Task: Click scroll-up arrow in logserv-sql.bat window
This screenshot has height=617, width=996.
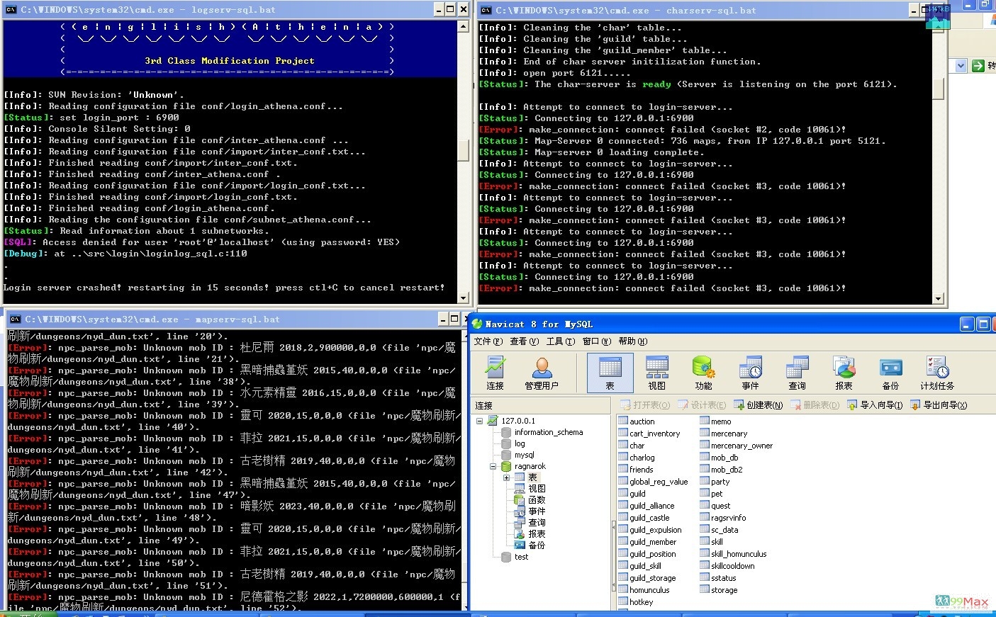Action: [463, 26]
